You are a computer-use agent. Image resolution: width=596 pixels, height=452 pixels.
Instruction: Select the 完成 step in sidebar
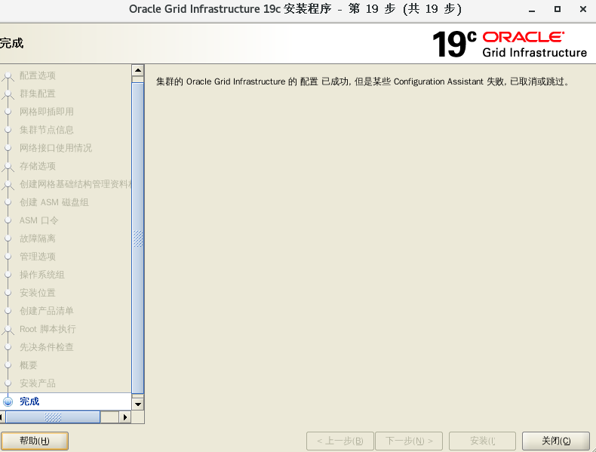pos(29,401)
